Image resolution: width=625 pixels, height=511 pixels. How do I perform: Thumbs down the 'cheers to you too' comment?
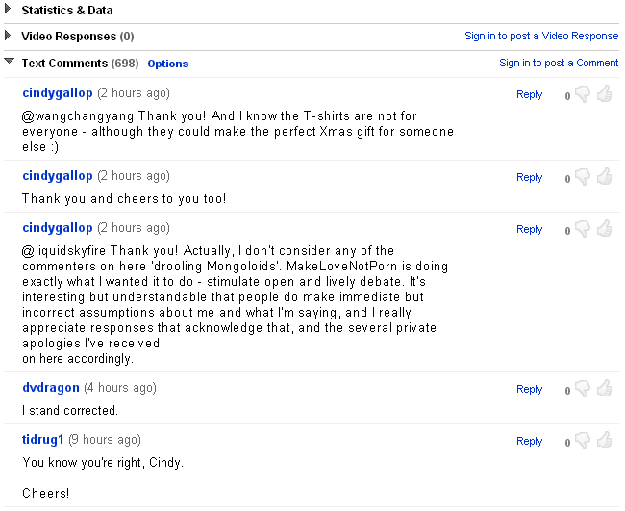click(583, 178)
